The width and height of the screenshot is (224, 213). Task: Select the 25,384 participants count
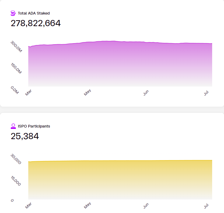point(25,136)
